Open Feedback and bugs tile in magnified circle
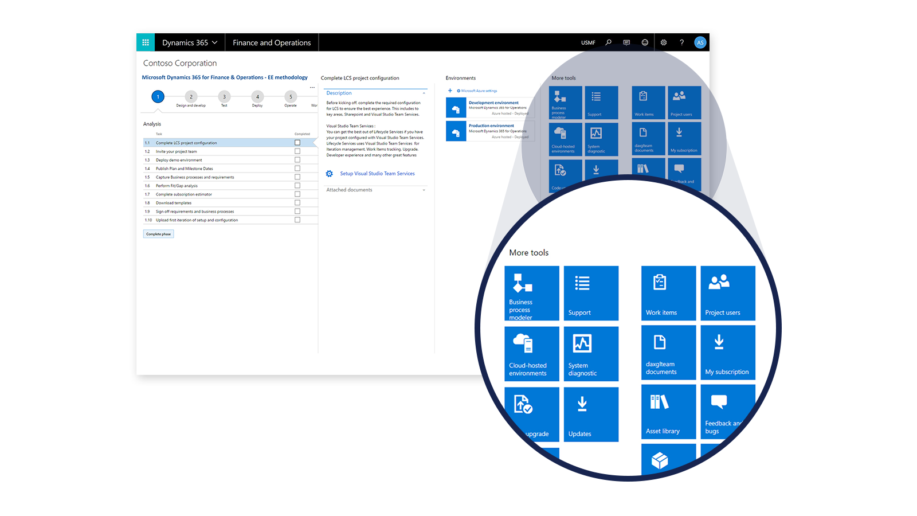The height and width of the screenshot is (516, 917). (x=728, y=412)
